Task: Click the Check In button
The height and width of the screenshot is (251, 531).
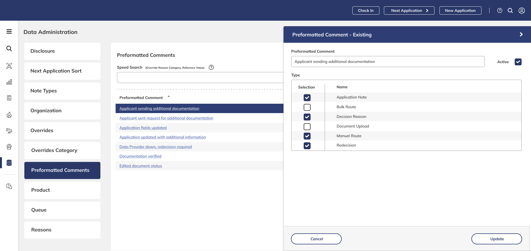Action: click(366, 10)
